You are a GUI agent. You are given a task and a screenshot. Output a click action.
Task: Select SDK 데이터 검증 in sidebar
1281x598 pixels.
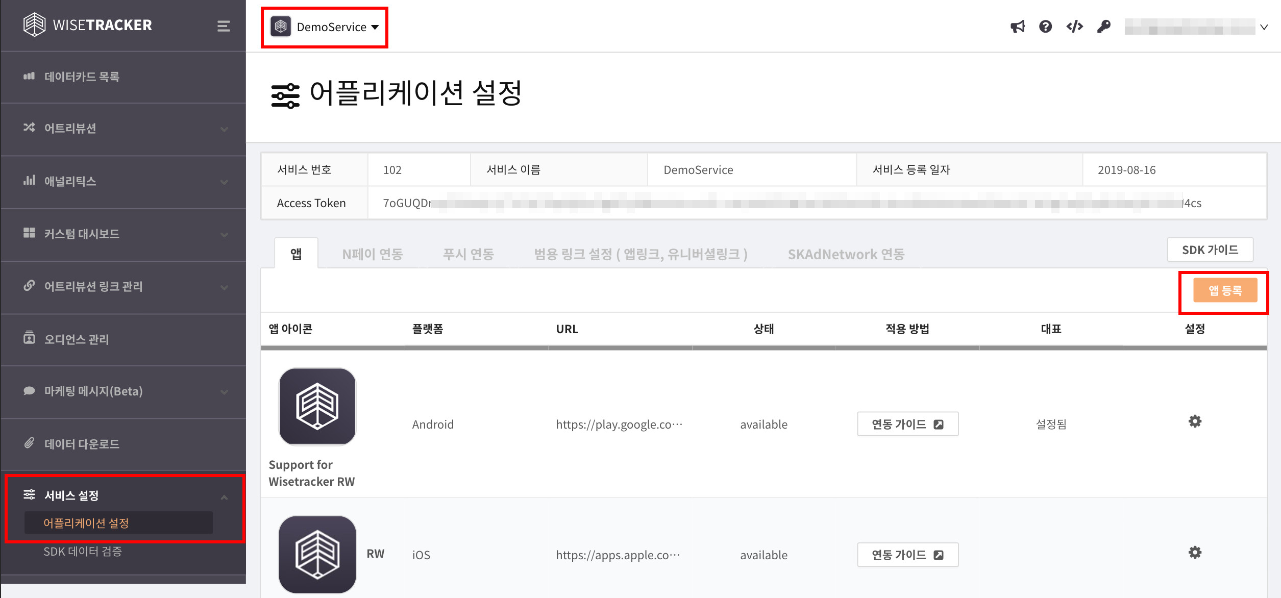[x=83, y=552]
